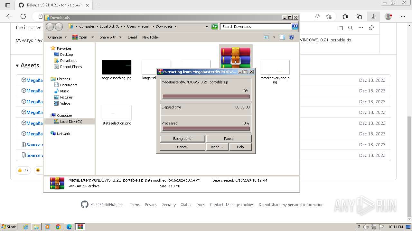The width and height of the screenshot is (412, 231).
Task: Select Network in the navigation pane
Action: pyautogui.click(x=63, y=134)
